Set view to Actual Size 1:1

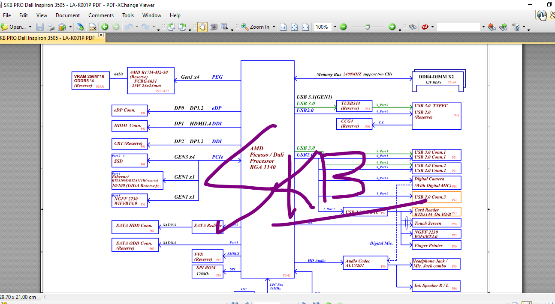pyautogui.click(x=283, y=27)
